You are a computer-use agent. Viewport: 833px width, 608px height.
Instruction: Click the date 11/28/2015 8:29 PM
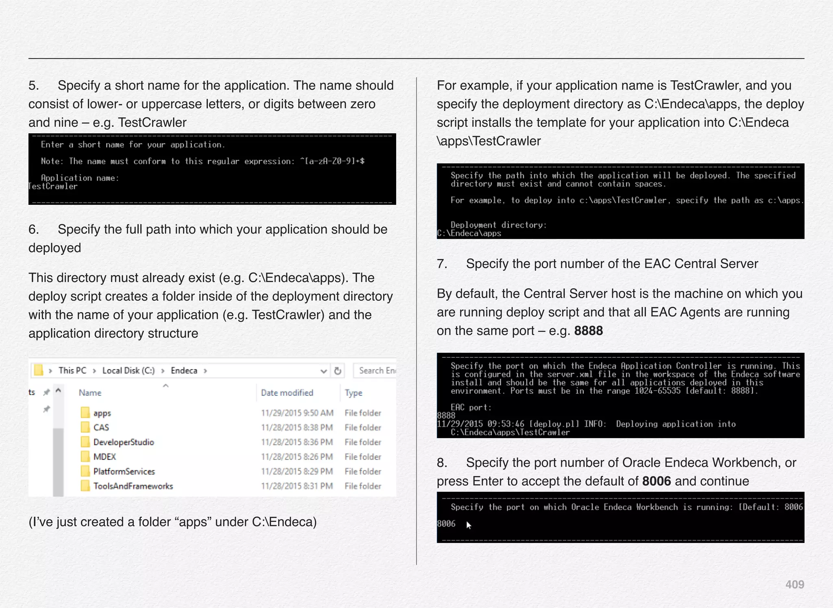coord(297,471)
